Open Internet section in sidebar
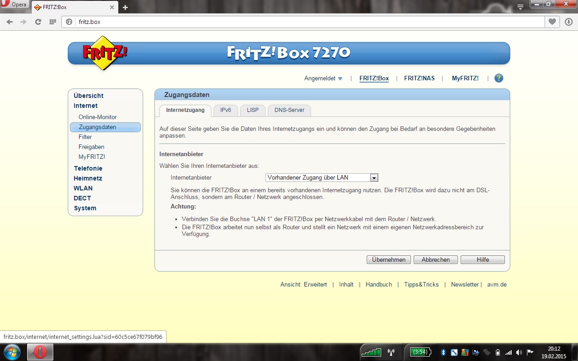This screenshot has height=361, width=578. click(x=85, y=106)
